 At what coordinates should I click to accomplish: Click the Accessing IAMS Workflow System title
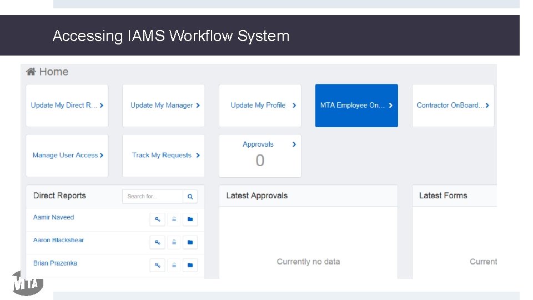coord(171,36)
